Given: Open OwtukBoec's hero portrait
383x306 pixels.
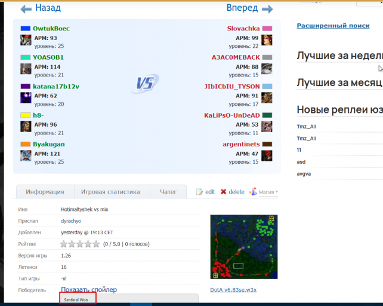Looking at the screenshot, I should click(x=26, y=40).
